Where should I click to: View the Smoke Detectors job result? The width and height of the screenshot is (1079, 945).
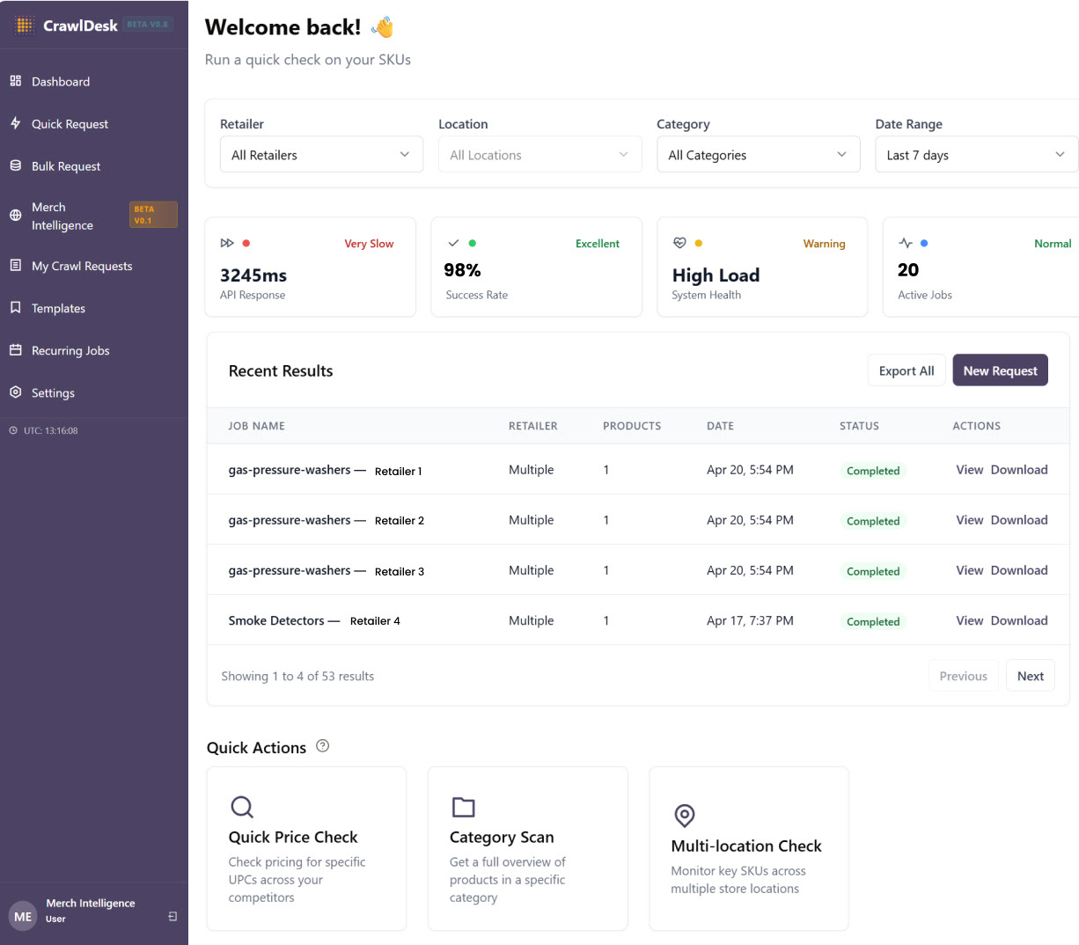(969, 620)
